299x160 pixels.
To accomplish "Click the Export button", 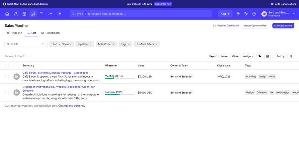I will click(x=213, y=57).
